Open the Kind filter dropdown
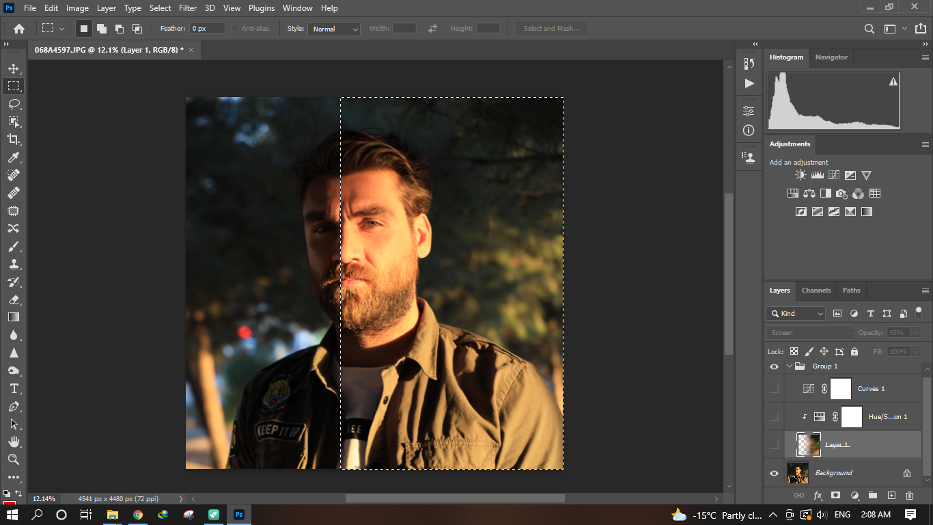The image size is (933, 525). tap(796, 313)
